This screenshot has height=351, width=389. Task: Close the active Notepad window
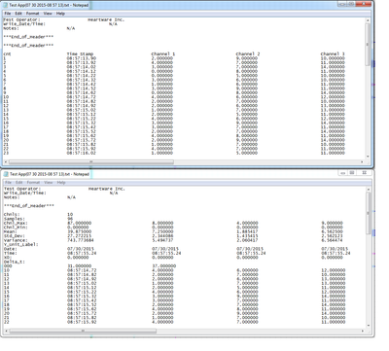coord(364,4)
